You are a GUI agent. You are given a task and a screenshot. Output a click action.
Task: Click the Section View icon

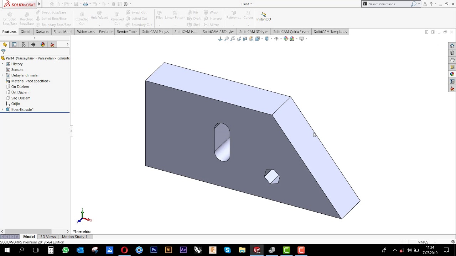(x=245, y=39)
